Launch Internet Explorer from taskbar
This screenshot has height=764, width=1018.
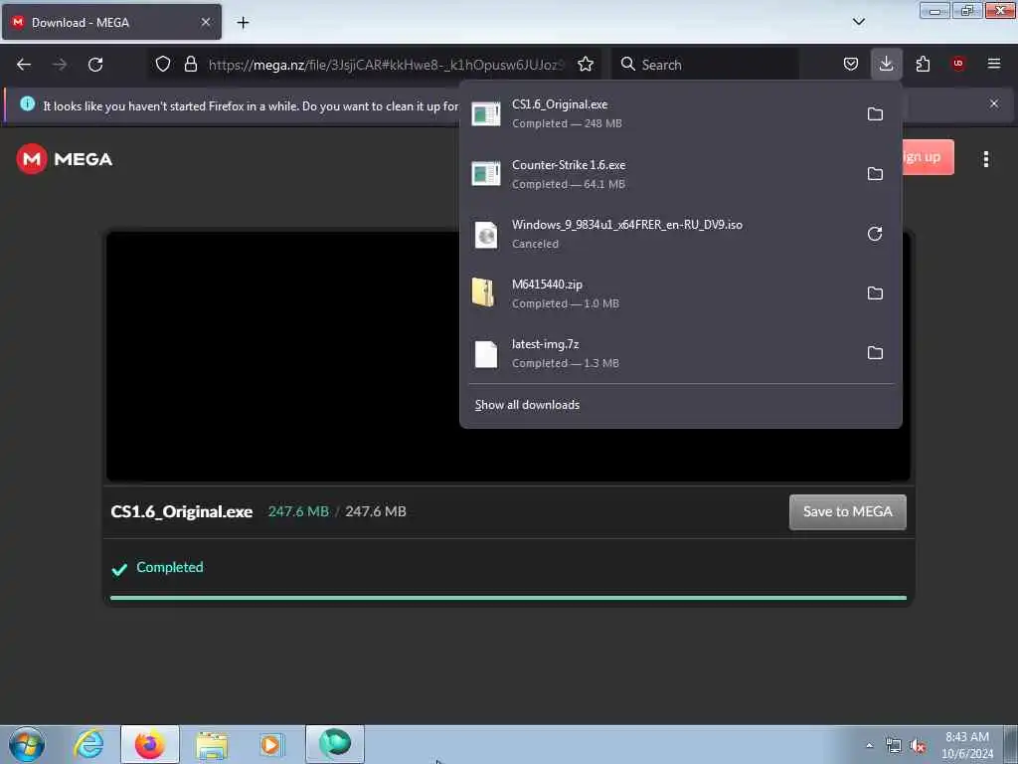(88, 744)
